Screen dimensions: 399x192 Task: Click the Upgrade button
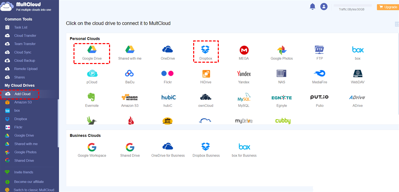pyautogui.click(x=387, y=7)
